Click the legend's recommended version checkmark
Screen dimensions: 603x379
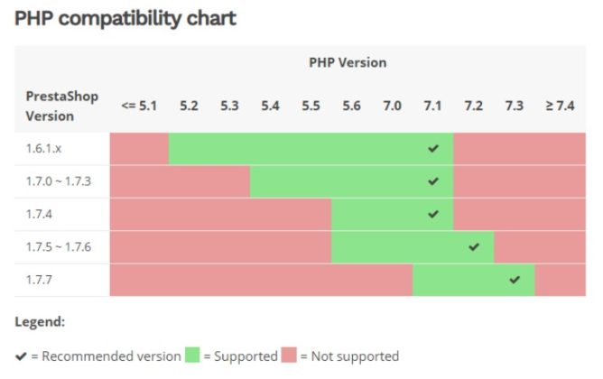(x=22, y=356)
